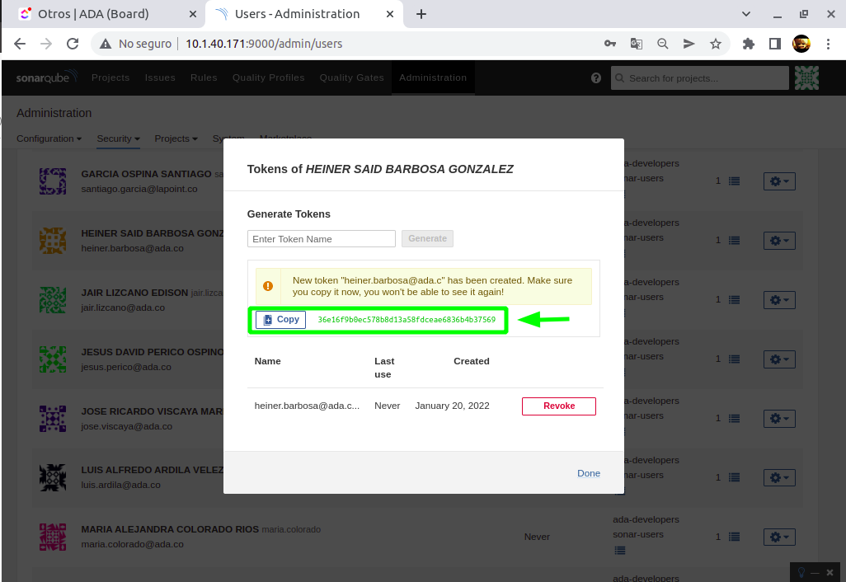Open the settings gear dropdown for Garcia Ospina
The image size is (846, 582).
(x=779, y=181)
